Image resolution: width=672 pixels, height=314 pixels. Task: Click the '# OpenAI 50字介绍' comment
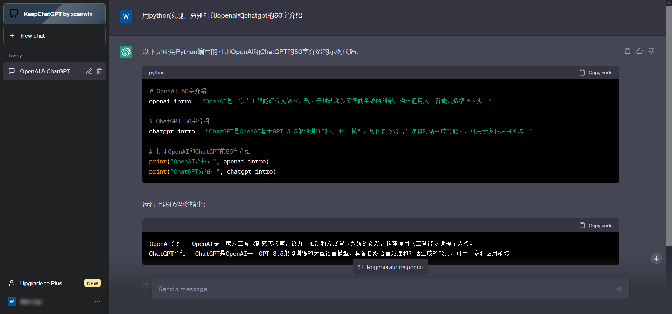(178, 91)
